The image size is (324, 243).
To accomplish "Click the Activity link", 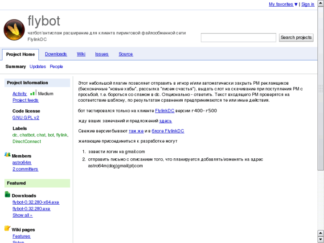I will (x=20, y=94).
